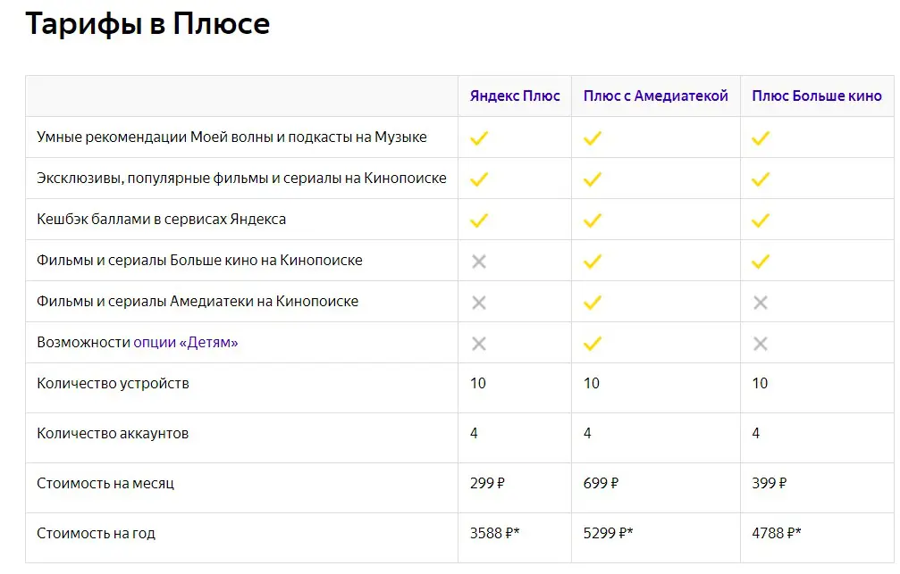The width and height of the screenshot is (900, 574).
Task: Click Эксклюзивы row checkmark in Плюс с Амедиатекой column
Action: point(593,179)
